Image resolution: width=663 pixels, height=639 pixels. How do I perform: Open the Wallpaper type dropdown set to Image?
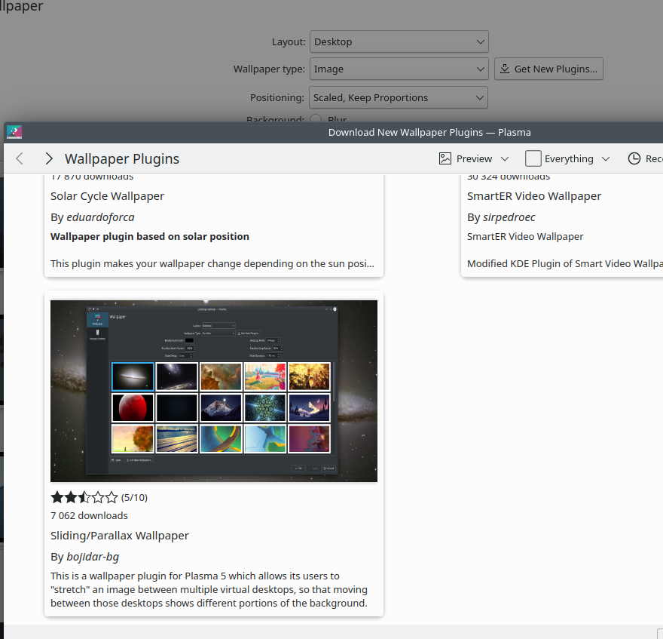coord(399,69)
